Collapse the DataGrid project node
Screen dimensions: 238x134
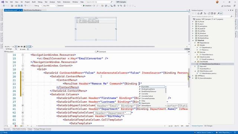(x=193, y=41)
